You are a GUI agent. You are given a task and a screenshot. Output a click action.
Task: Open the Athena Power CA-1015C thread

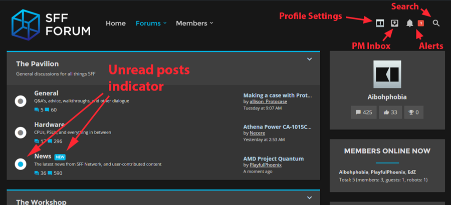pos(277,126)
